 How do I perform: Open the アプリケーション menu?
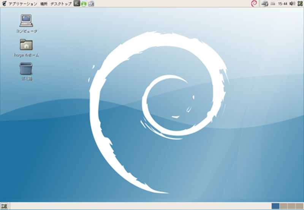[23, 4]
